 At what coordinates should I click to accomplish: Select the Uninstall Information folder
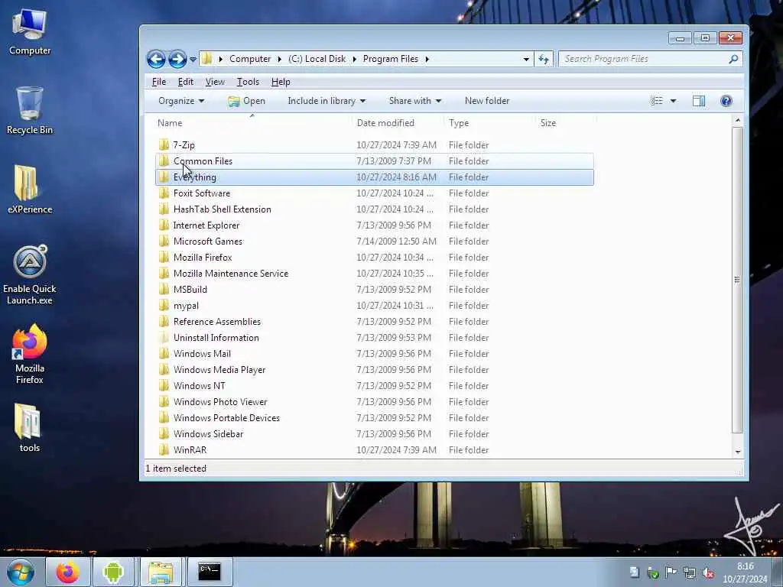click(x=375, y=337)
